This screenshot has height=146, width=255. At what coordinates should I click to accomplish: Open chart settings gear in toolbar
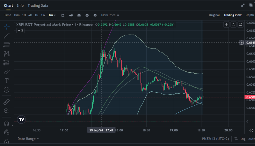[95, 15]
